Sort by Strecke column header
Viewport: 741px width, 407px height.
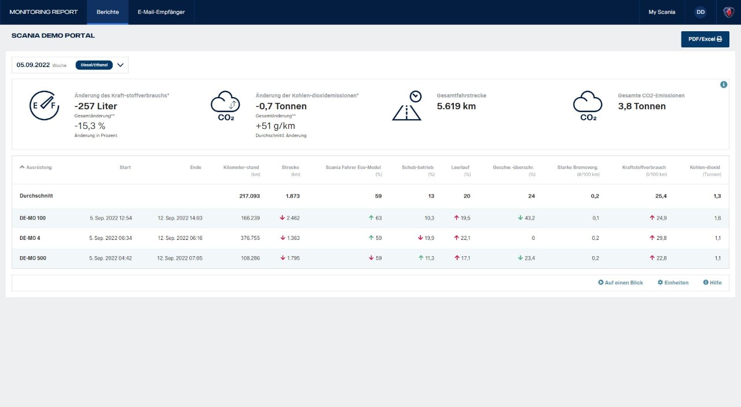point(291,167)
